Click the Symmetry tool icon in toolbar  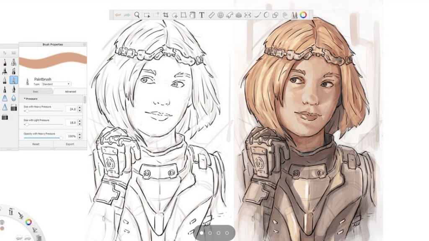248,15
